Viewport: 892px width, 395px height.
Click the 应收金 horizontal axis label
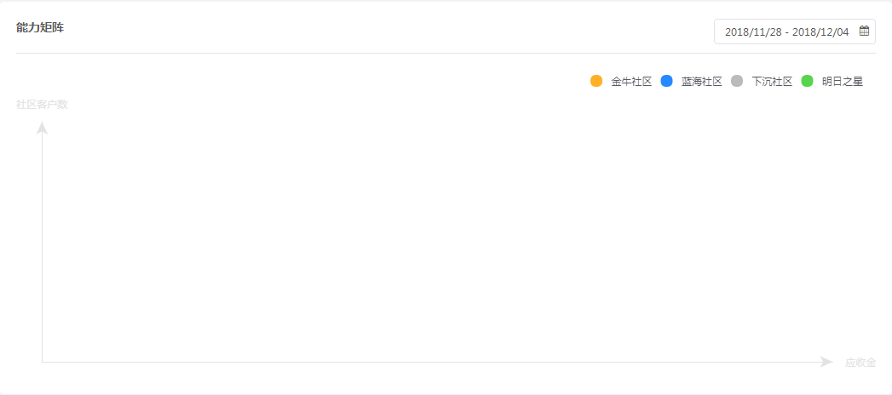(860, 362)
